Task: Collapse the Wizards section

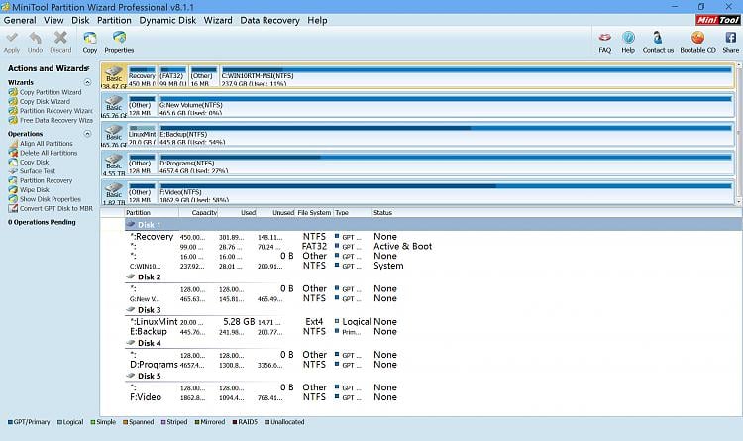Action: pyautogui.click(x=87, y=82)
